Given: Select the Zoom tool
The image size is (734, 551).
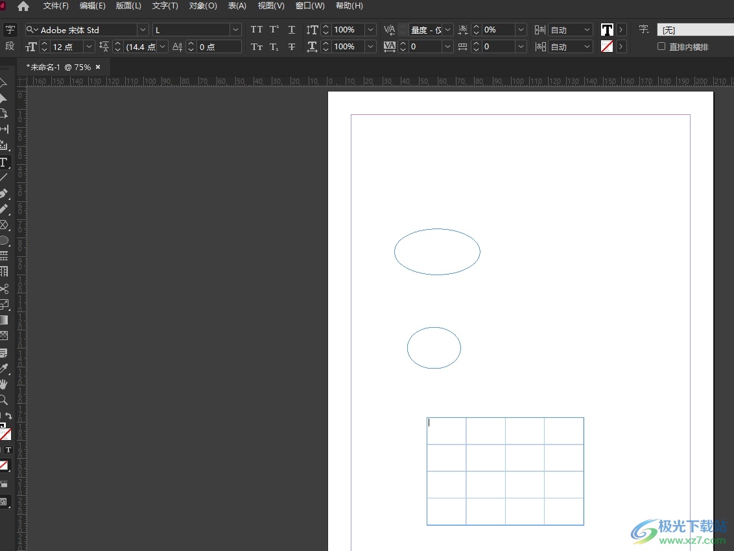Looking at the screenshot, I should [4, 400].
